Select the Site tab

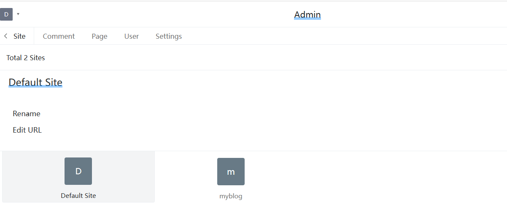click(x=19, y=36)
